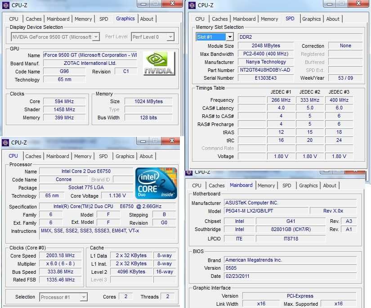Show Graphics tab in the ASUSTeK motherboard window
This screenshot has width=371, height=308.
tap(308, 186)
